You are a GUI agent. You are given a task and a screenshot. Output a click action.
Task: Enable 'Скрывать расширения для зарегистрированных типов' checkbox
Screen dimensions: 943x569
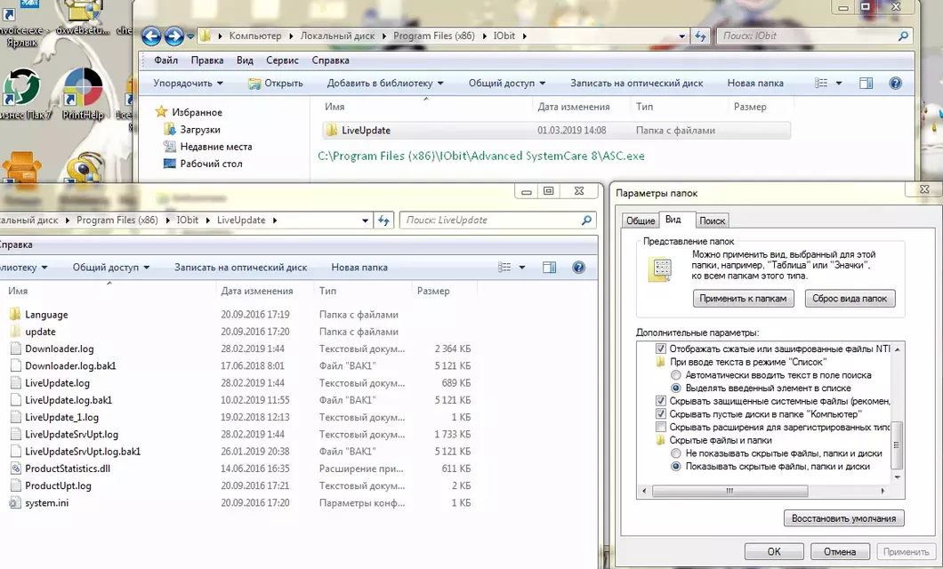pyautogui.click(x=661, y=428)
